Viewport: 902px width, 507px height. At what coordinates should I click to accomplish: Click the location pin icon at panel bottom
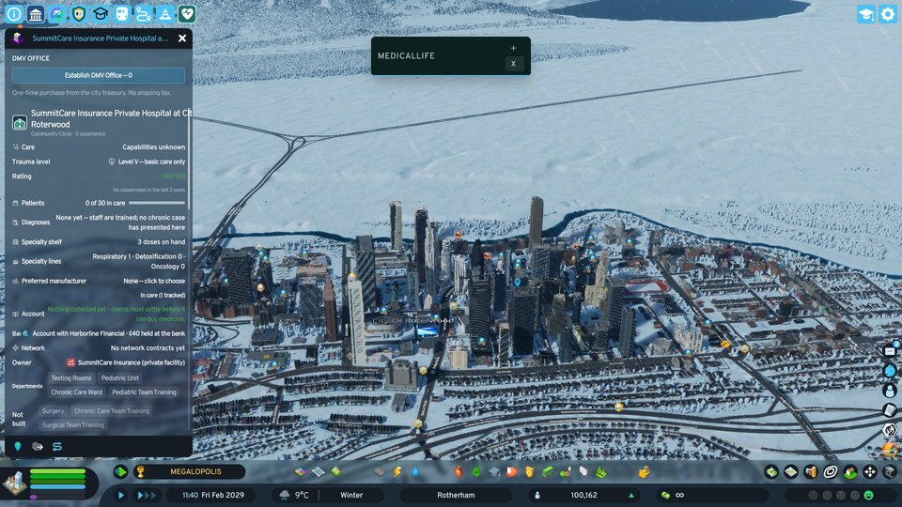coord(18,447)
